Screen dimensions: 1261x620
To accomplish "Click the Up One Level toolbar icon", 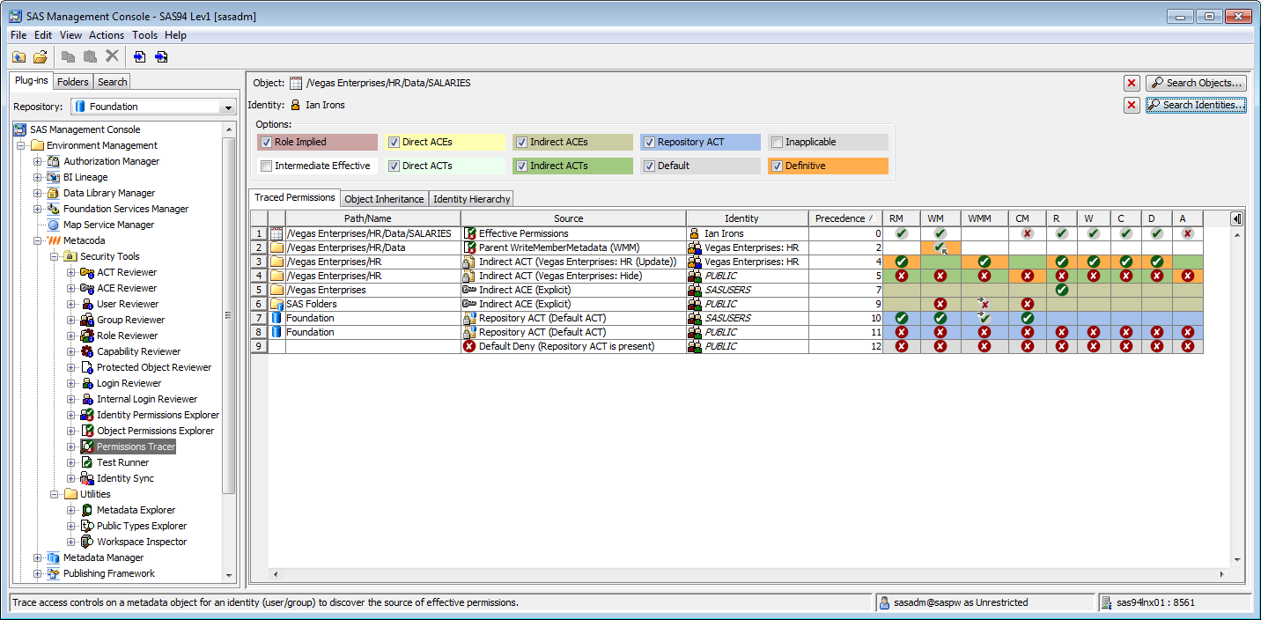I will tap(18, 56).
